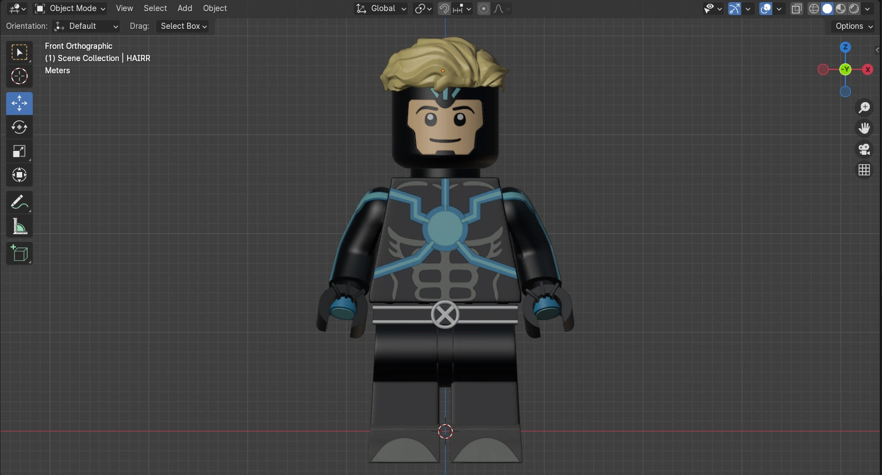Image resolution: width=882 pixels, height=475 pixels.
Task: Activate the 3D Cursor tool
Action: pyautogui.click(x=19, y=76)
